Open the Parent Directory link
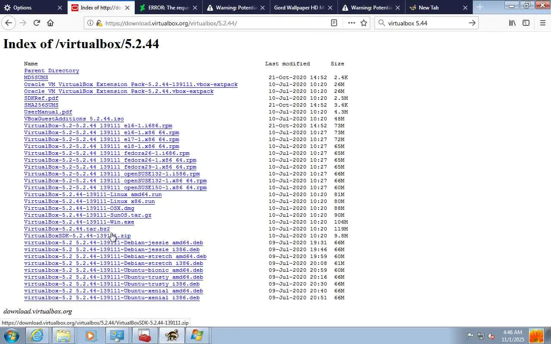 (52, 71)
